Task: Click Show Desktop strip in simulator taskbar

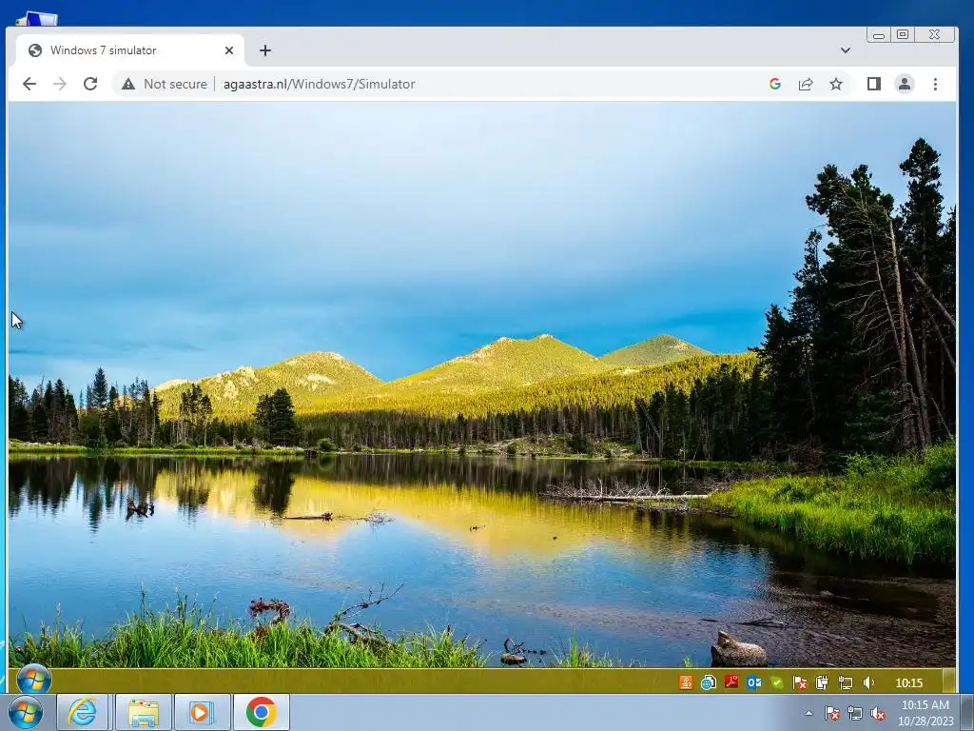Action: [x=949, y=681]
